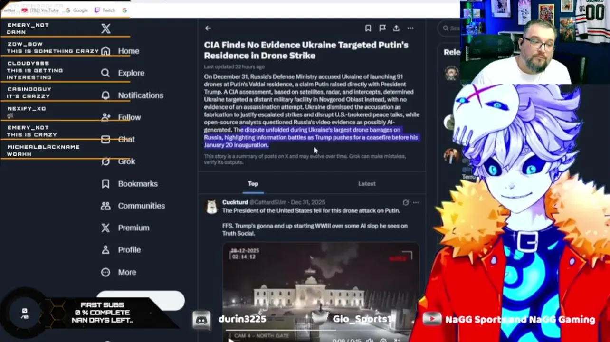Click the X logo in the sidebar
Image resolution: width=610 pixels, height=342 pixels.
[x=106, y=28]
